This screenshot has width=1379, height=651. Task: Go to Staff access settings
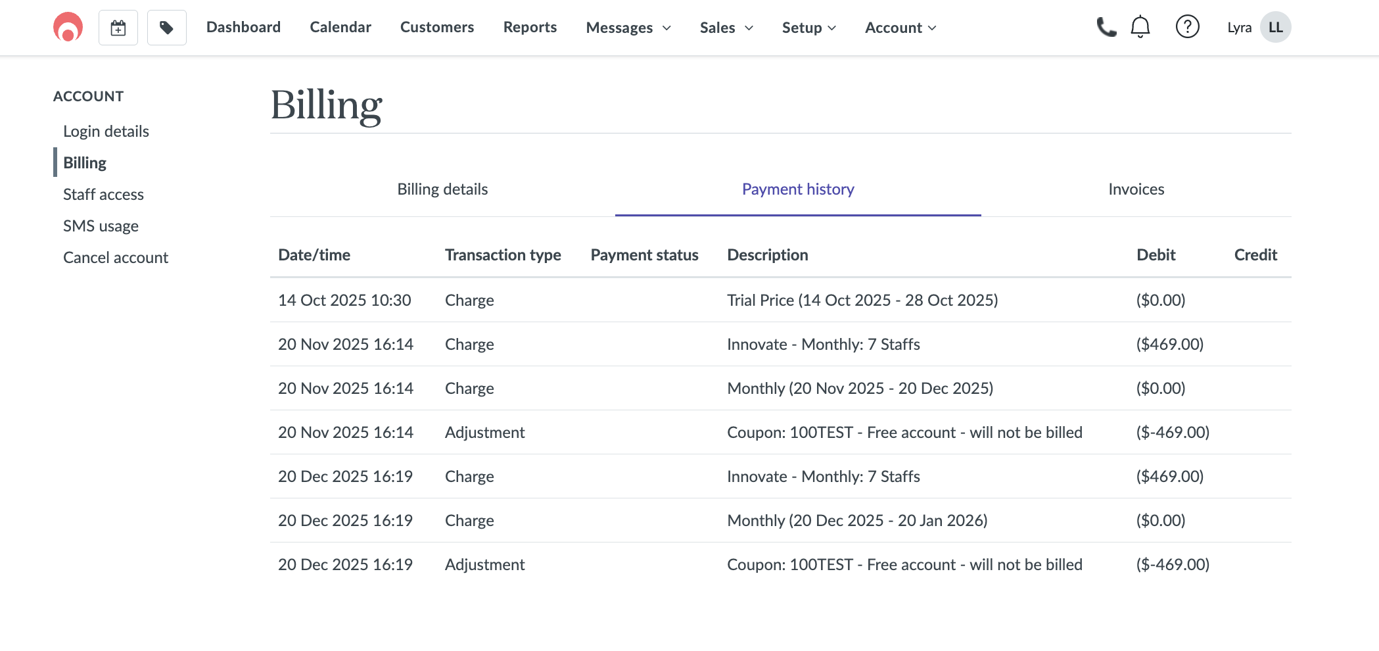click(x=103, y=195)
